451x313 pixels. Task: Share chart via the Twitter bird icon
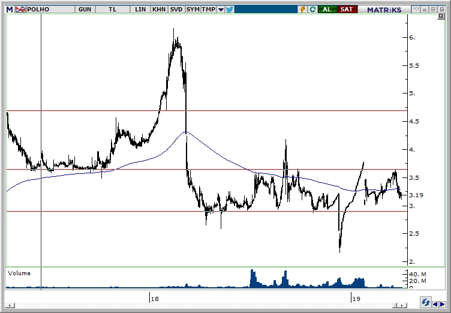[230, 10]
